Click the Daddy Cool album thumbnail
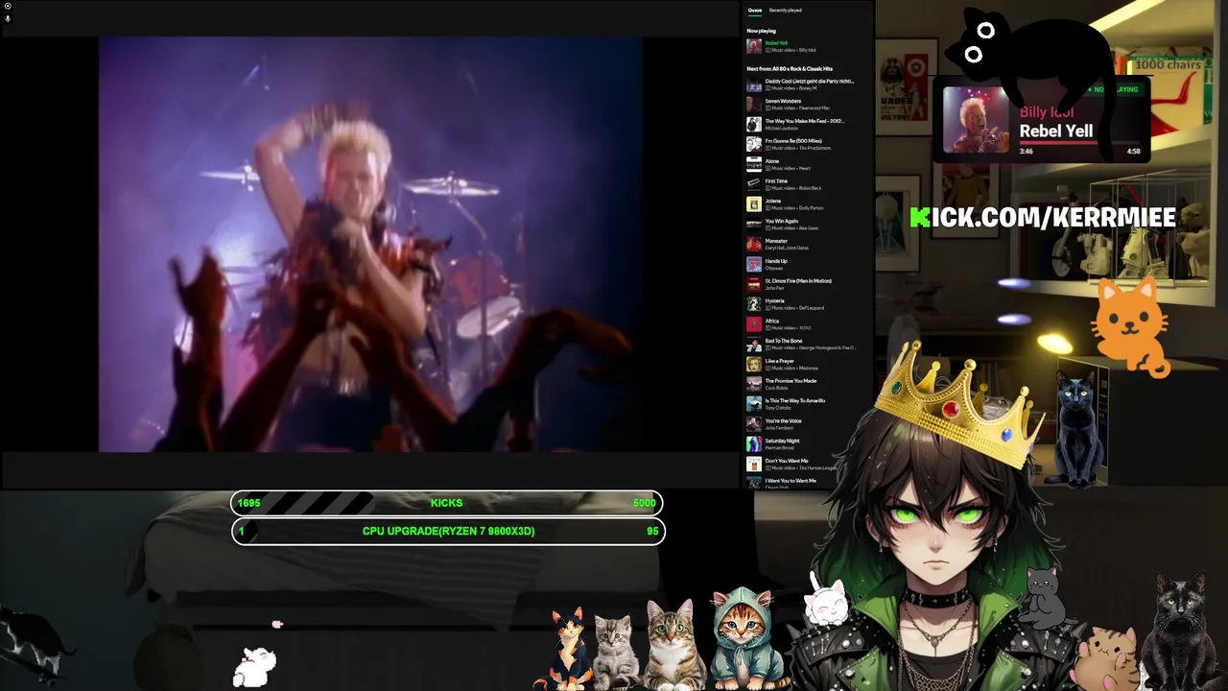The height and width of the screenshot is (691, 1228). 754,84
